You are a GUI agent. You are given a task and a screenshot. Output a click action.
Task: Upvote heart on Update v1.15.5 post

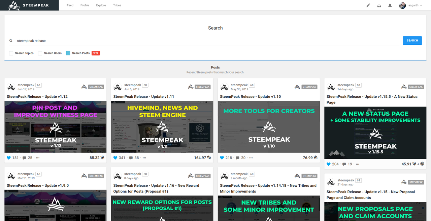(x=329, y=164)
